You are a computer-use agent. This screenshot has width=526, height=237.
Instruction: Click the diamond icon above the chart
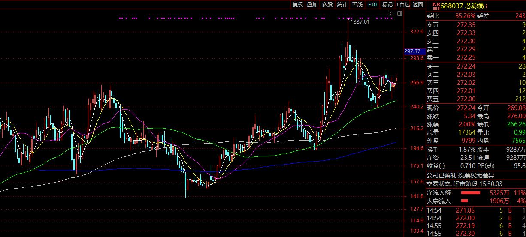tap(392, 14)
